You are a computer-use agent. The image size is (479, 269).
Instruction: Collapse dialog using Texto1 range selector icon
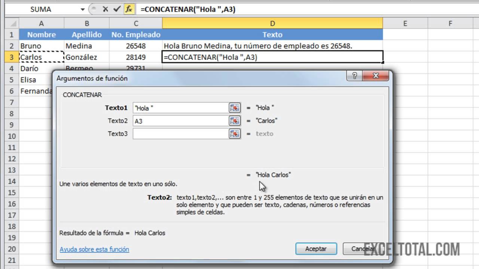tap(235, 108)
